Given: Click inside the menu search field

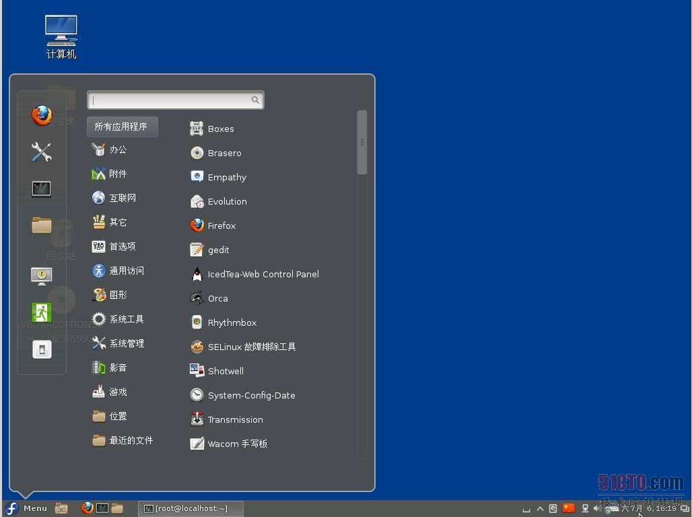Looking at the screenshot, I should tap(176, 100).
